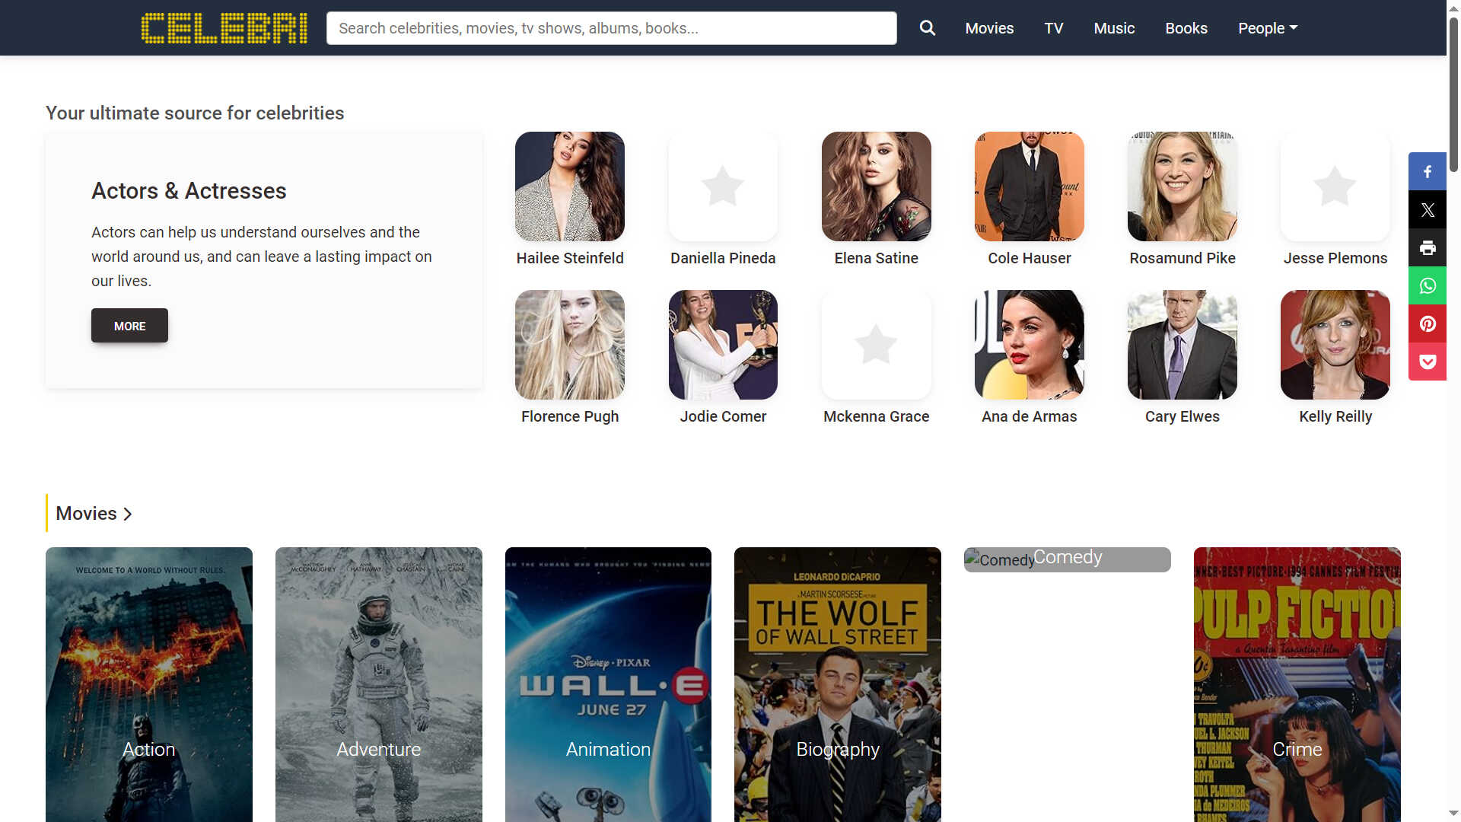Viewport: 1461px width, 822px height.
Task: Select the TV nav item
Action: [1053, 28]
